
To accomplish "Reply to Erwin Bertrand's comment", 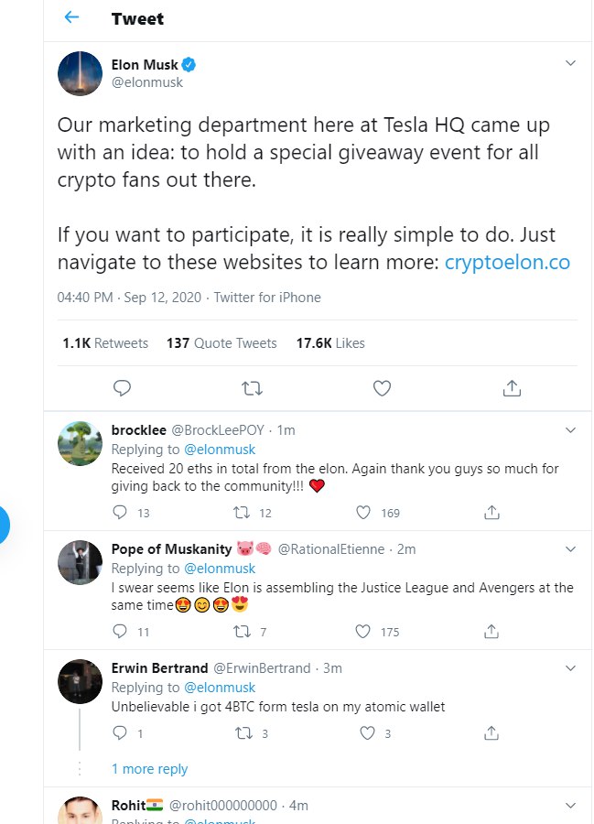I will 121,733.
